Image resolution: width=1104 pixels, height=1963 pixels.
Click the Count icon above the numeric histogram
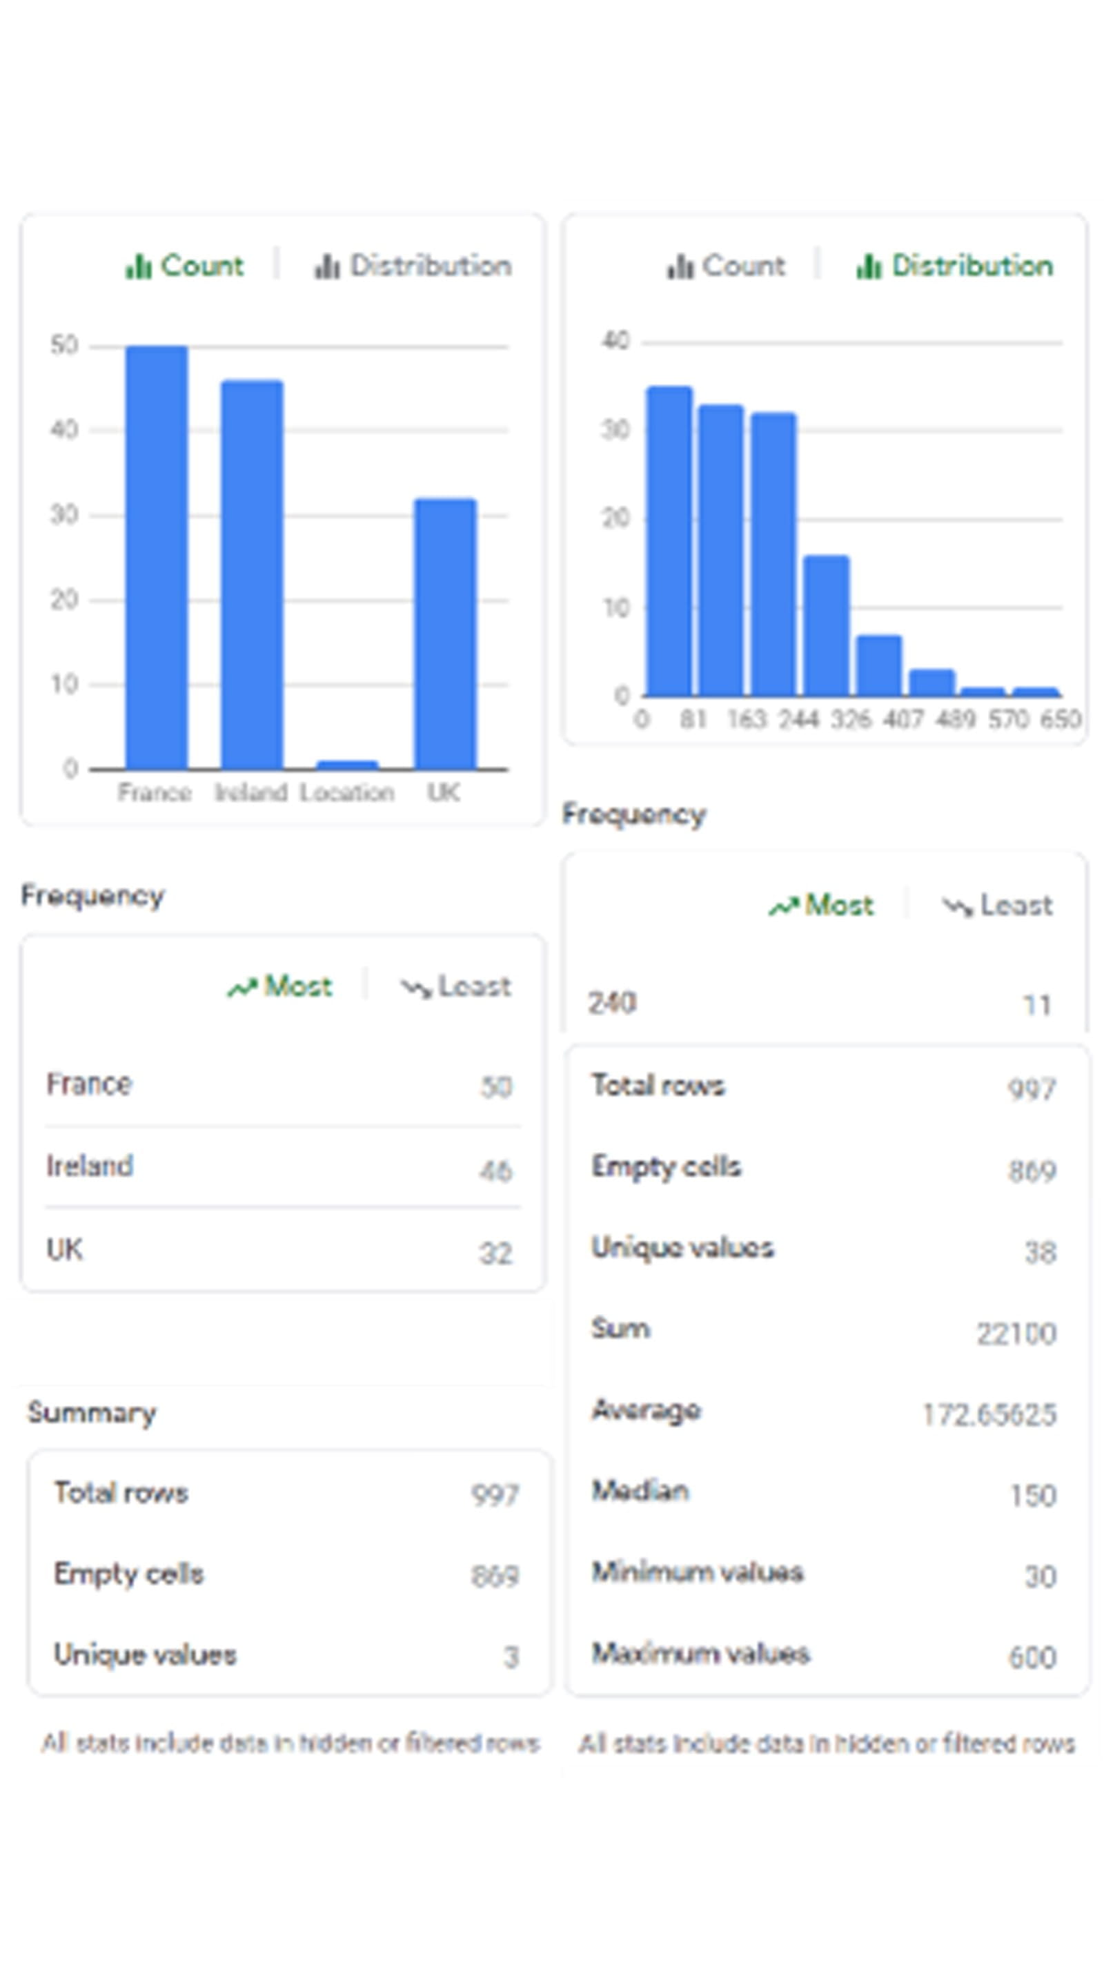click(x=680, y=266)
